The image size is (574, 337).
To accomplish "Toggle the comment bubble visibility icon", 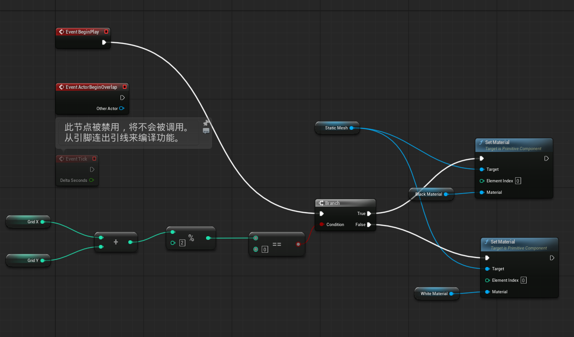I will pyautogui.click(x=206, y=131).
